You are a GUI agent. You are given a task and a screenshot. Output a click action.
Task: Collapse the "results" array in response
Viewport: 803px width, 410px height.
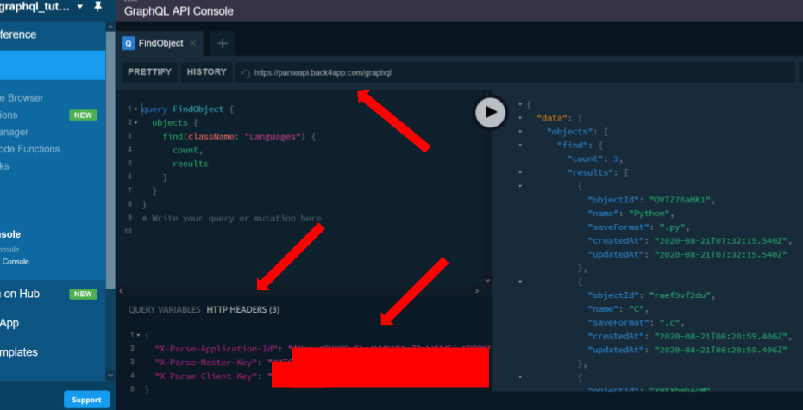click(520, 172)
